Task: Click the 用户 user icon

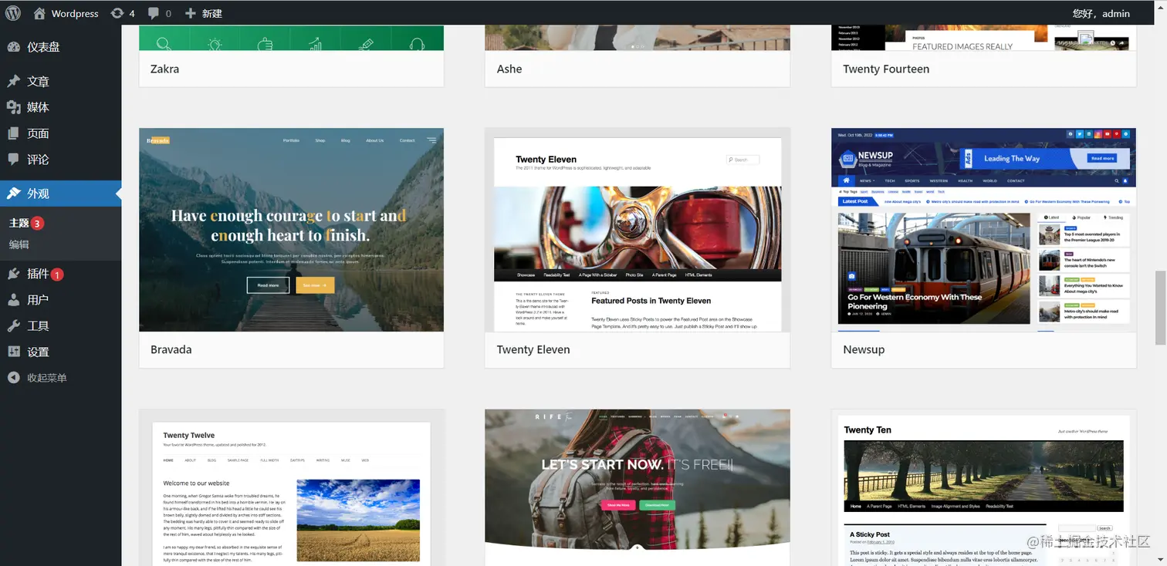Action: tap(13, 300)
